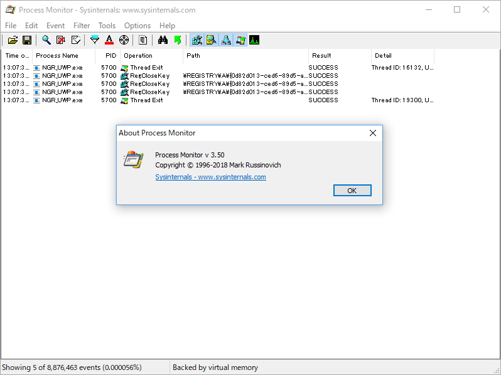The image size is (501, 375).
Task: Click the Result column header
Action: click(340, 56)
